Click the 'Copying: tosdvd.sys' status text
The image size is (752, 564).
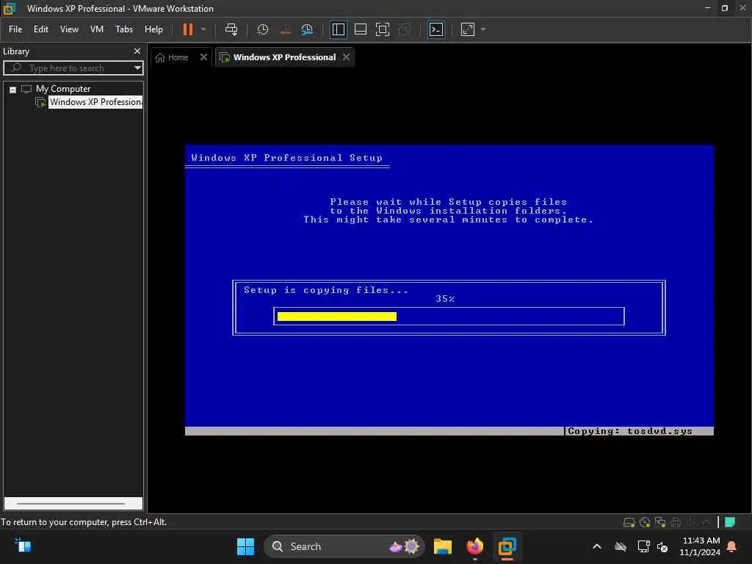coord(629,431)
